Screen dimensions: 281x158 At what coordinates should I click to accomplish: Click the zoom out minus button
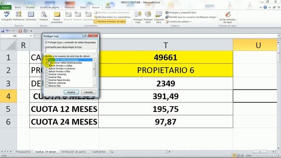[x=255, y=155]
